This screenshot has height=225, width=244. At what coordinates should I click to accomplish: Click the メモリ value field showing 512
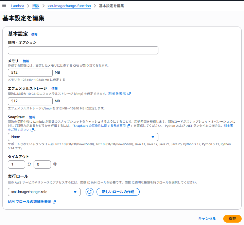(30, 73)
